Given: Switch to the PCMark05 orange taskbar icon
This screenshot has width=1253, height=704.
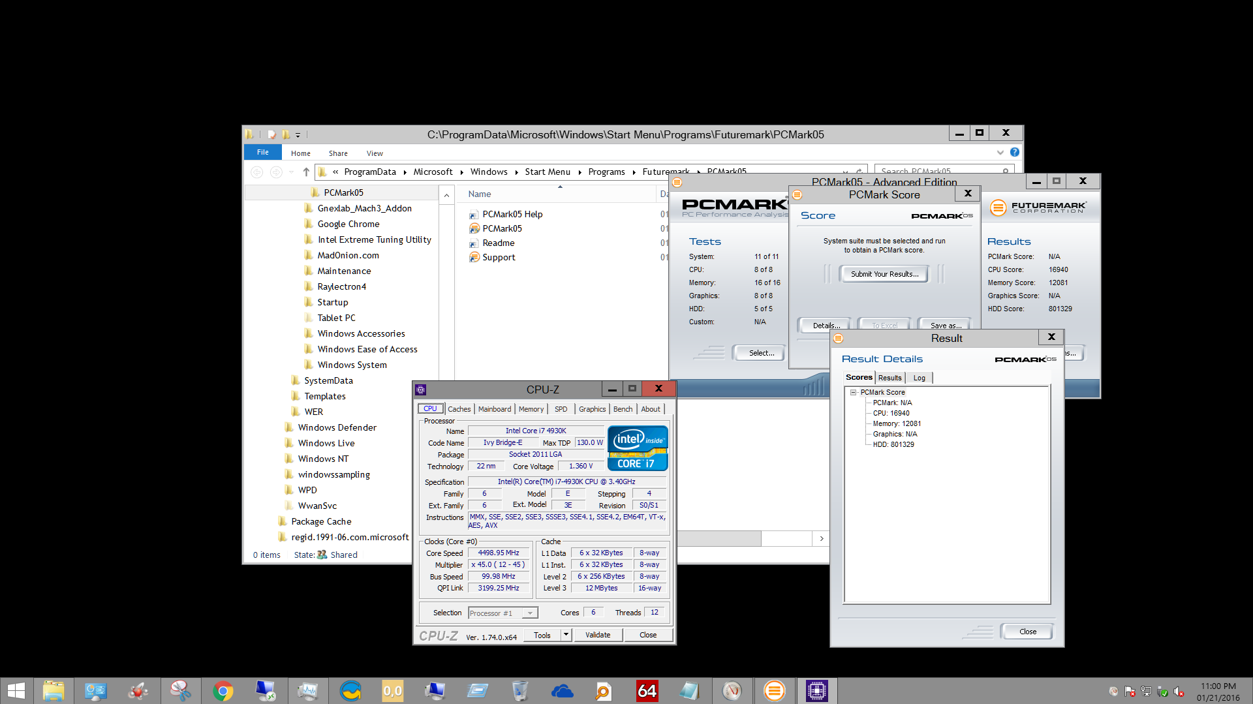Looking at the screenshot, I should (x=775, y=690).
